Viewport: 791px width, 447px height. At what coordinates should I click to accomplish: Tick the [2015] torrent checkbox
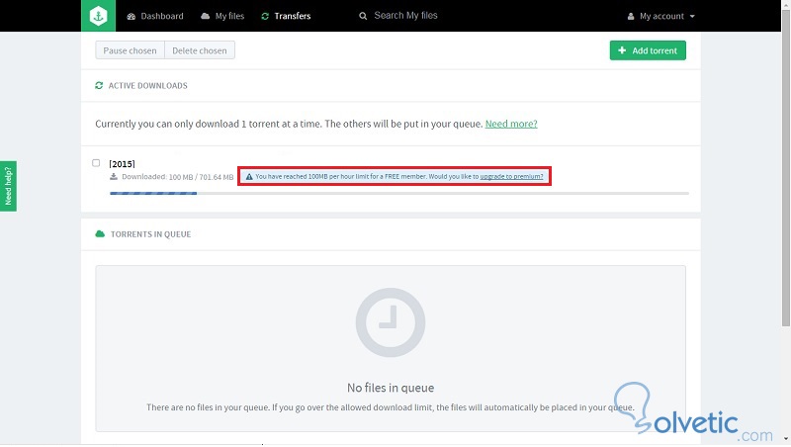click(x=96, y=163)
